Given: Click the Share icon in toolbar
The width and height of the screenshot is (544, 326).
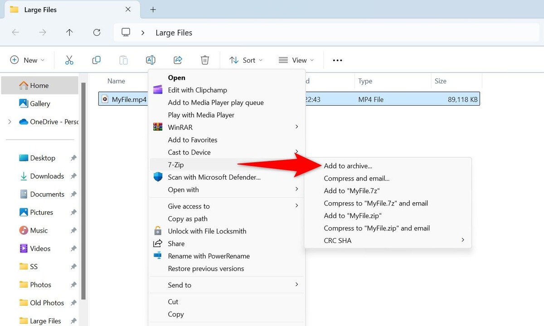Looking at the screenshot, I should (178, 60).
